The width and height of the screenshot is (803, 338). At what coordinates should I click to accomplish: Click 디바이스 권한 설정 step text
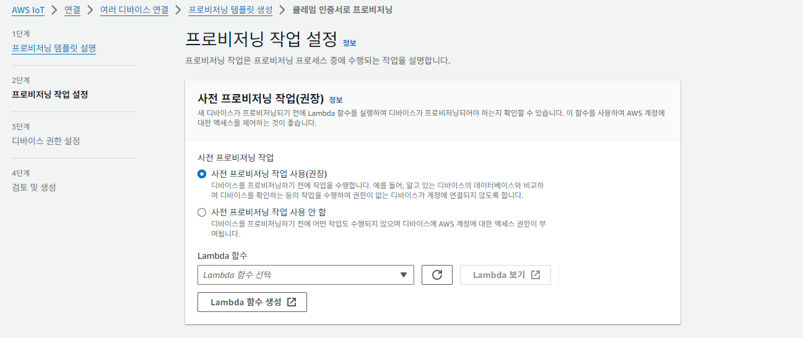(46, 141)
